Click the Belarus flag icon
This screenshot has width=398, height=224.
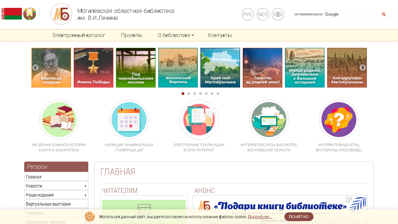coord(12,14)
